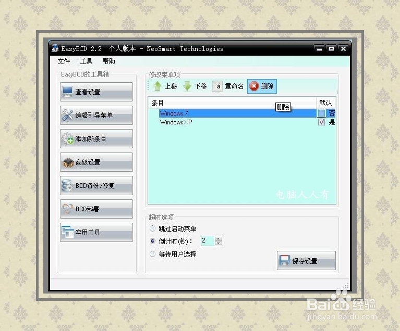Click the monitor icon on 查看设置
Viewport: 400px width, 331px height.
(67, 92)
